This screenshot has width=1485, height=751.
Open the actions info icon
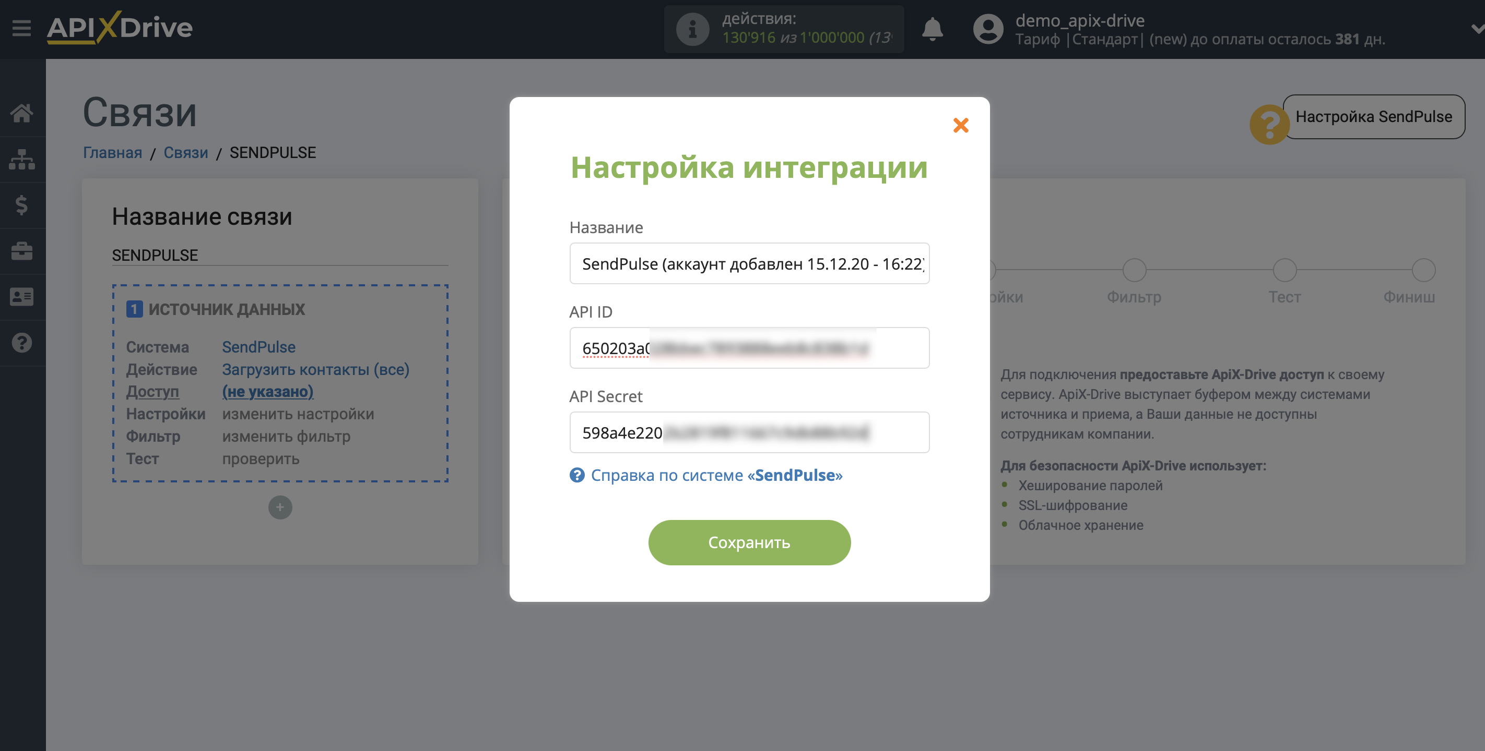tap(692, 29)
